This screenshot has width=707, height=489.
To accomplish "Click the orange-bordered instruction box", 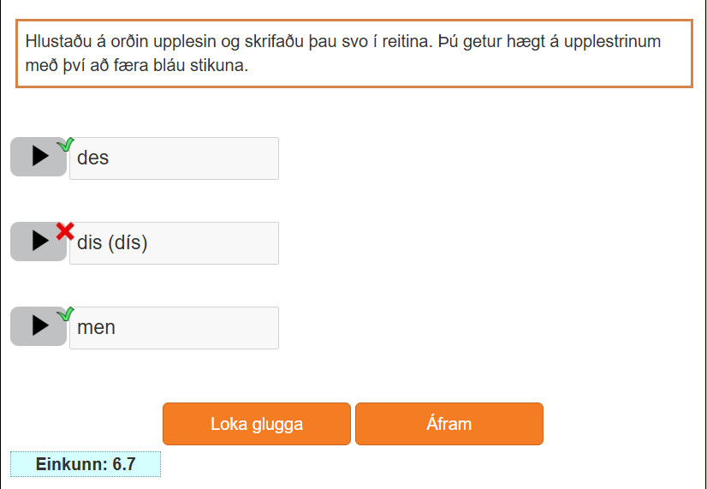I will click(353, 53).
